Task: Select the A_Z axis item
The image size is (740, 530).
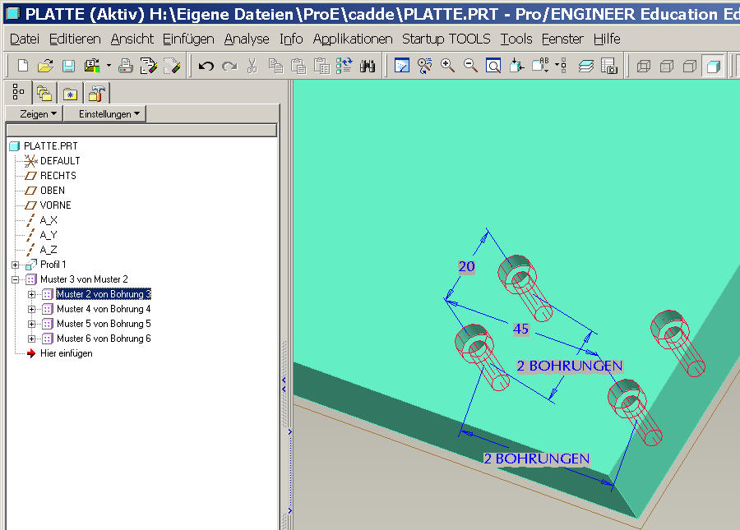Action: pyautogui.click(x=49, y=250)
